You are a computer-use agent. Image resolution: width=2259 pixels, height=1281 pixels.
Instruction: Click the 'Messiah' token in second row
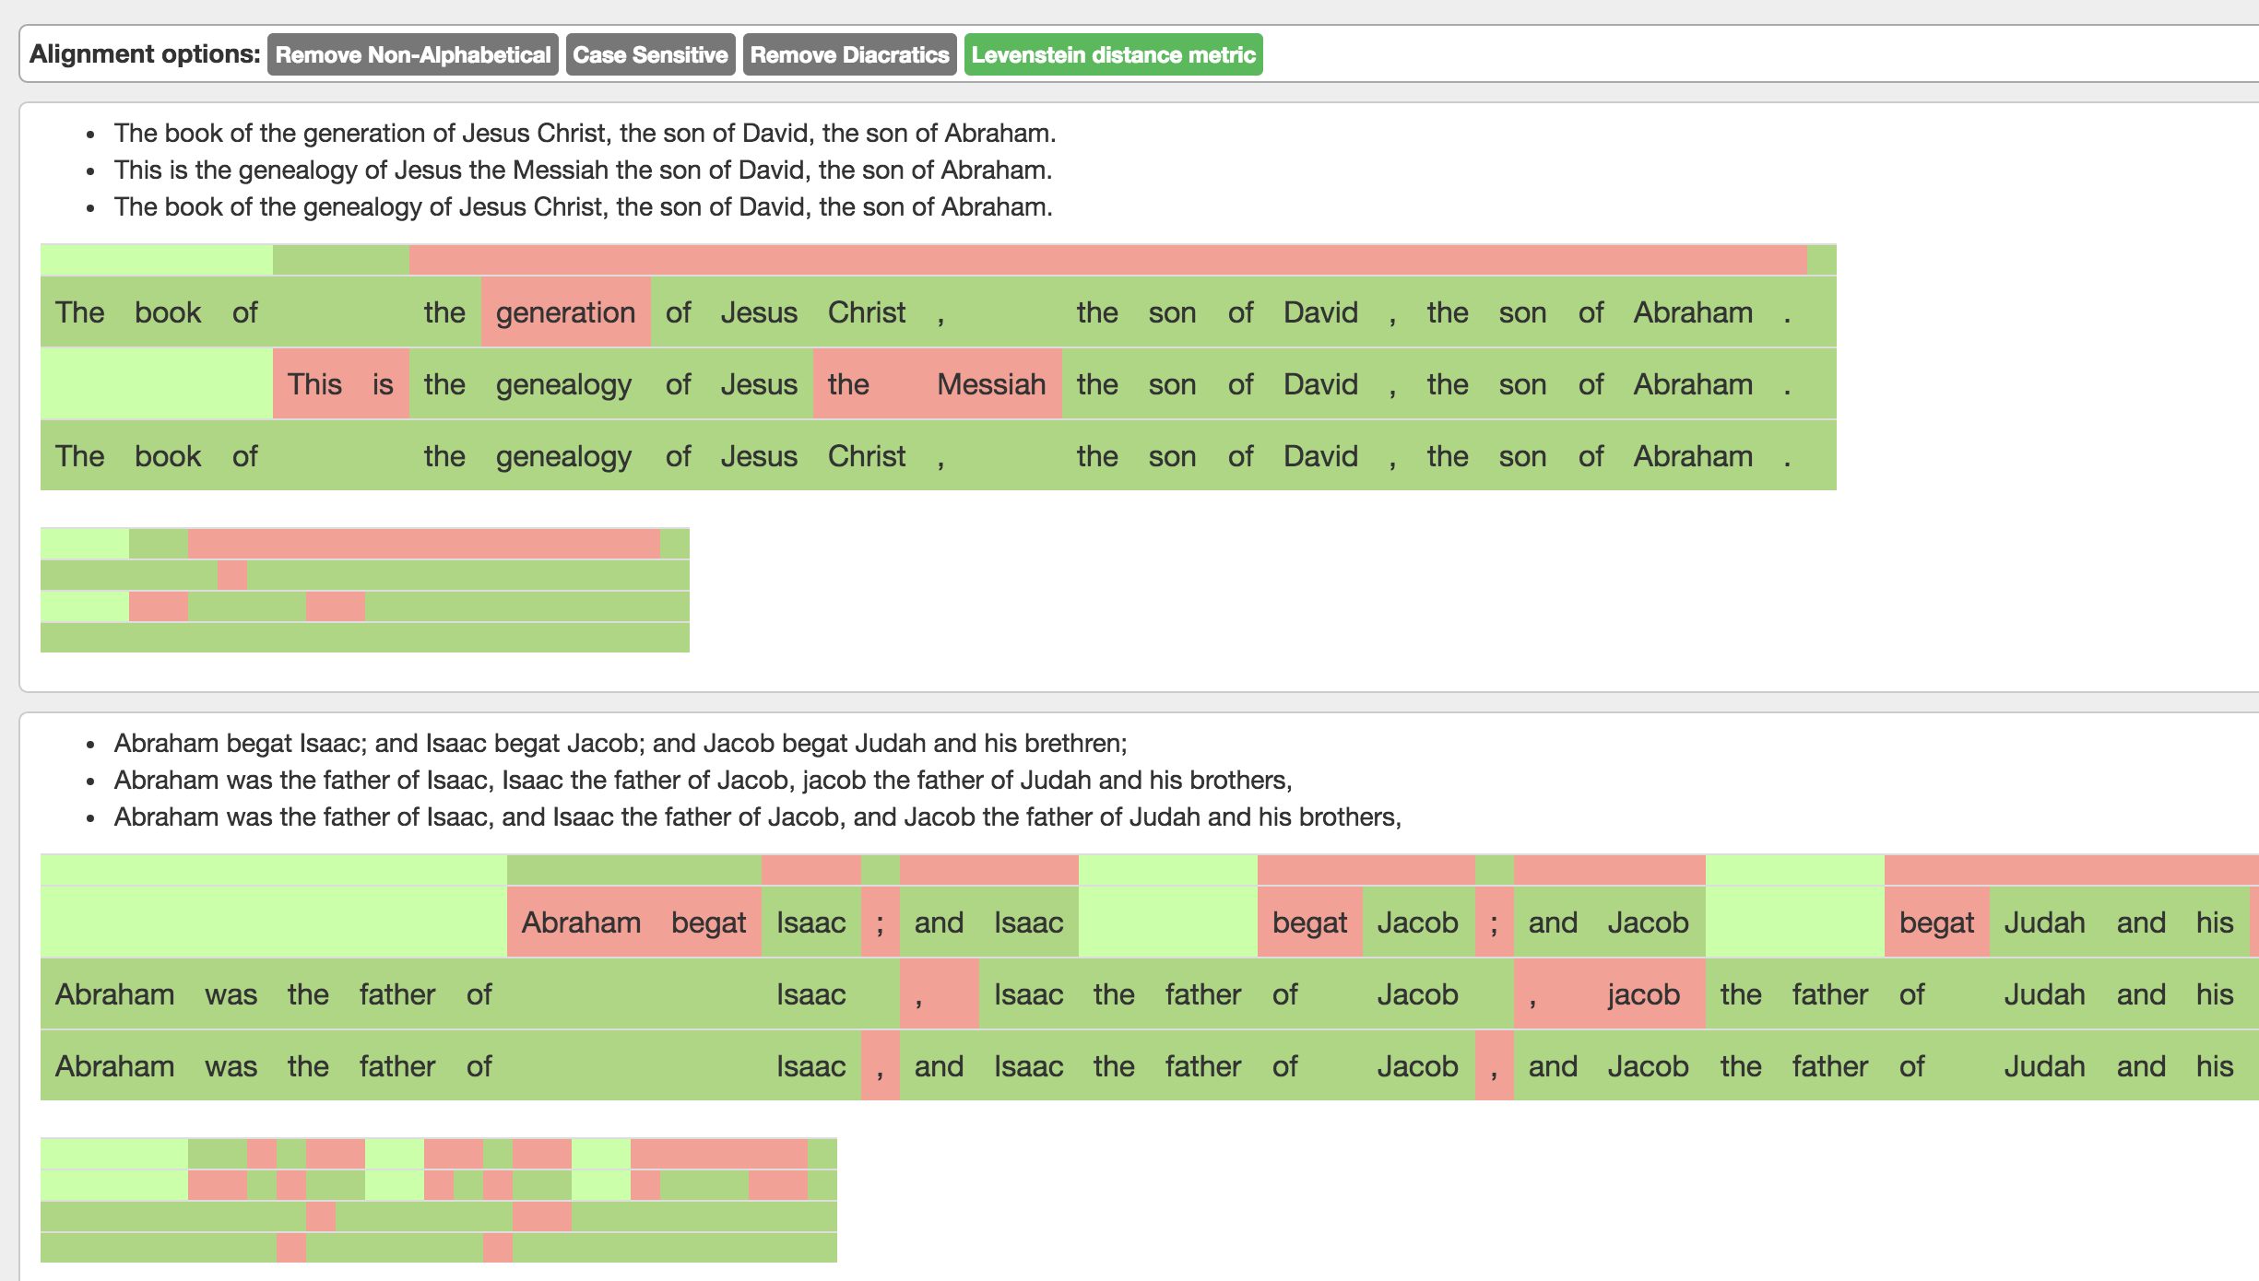click(991, 384)
